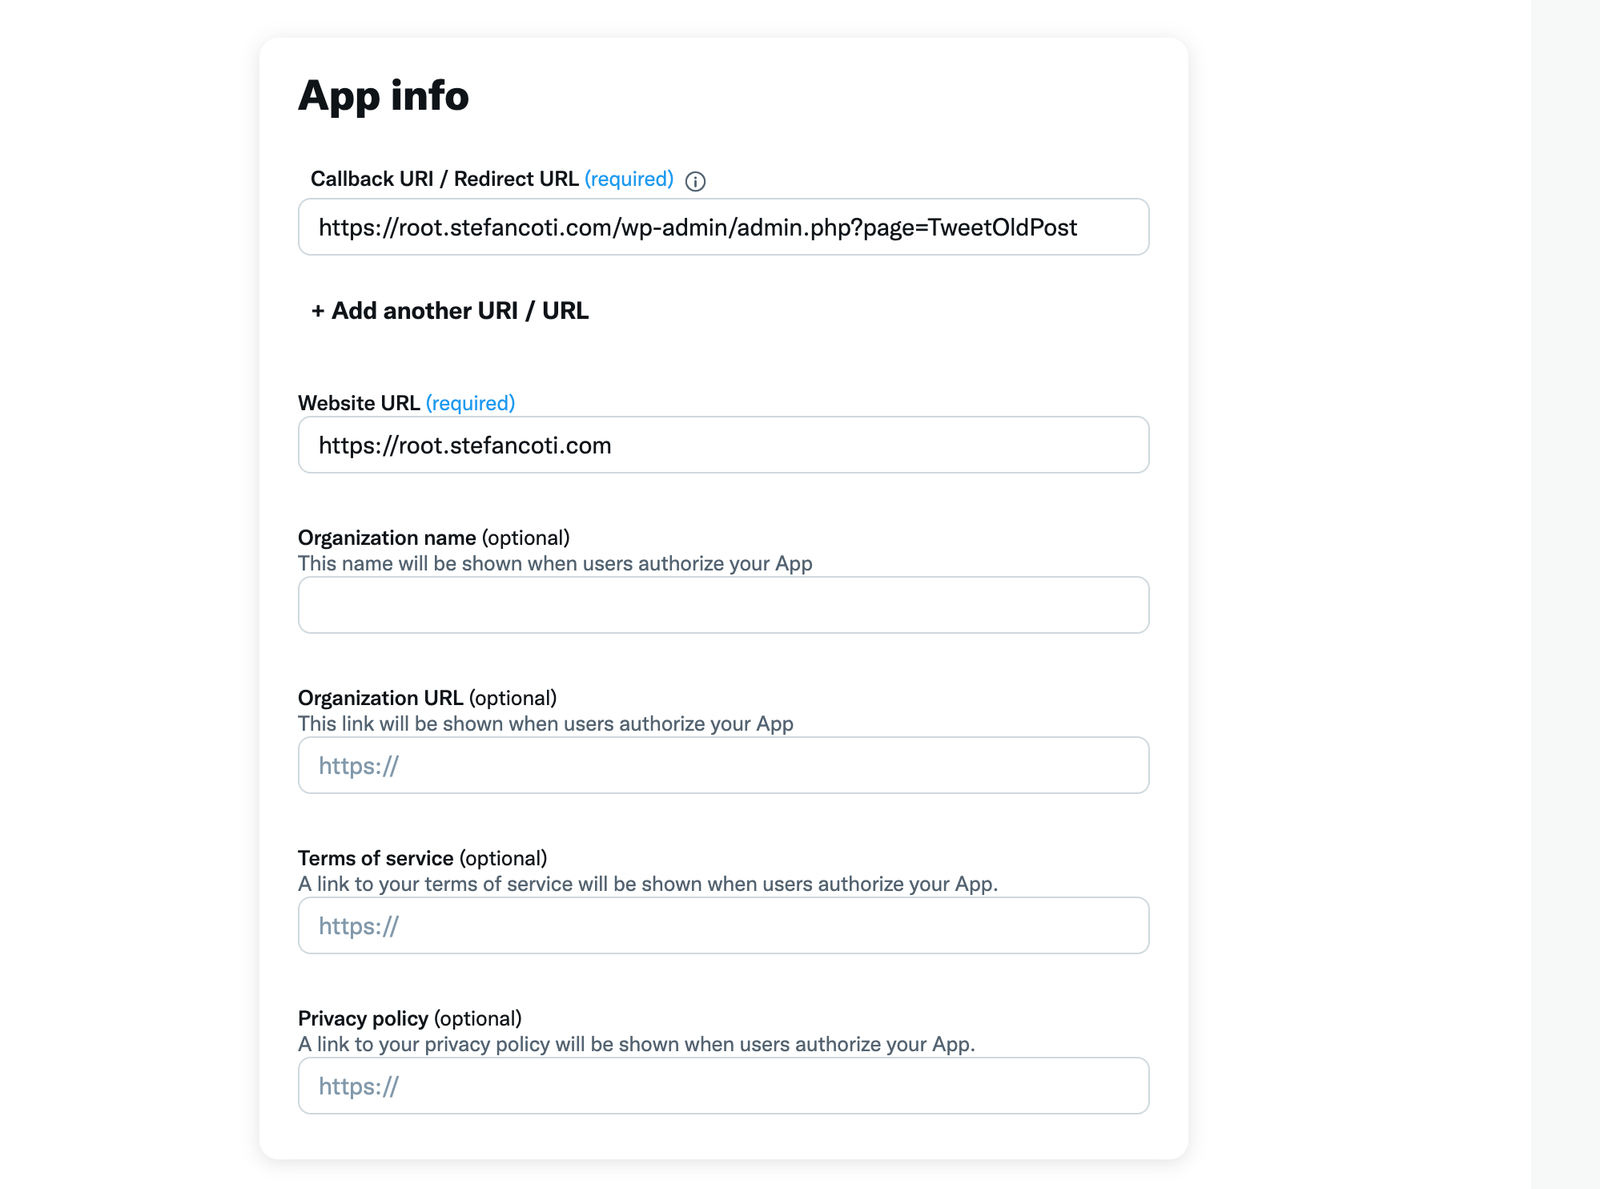Focus the Website URL text field

tap(723, 445)
